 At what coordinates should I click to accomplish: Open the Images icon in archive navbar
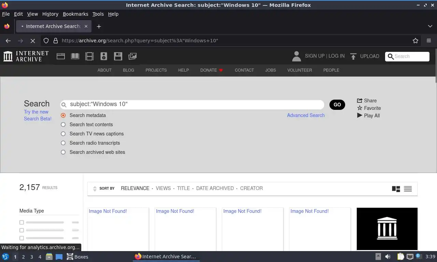click(x=132, y=56)
